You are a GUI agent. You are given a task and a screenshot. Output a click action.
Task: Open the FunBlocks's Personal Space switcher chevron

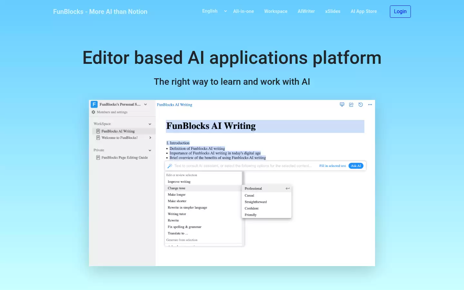[x=145, y=104]
